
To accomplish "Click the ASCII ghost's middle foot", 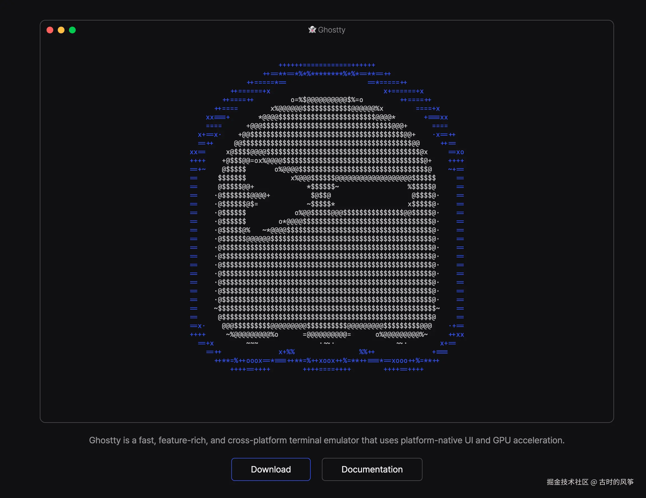I will pyautogui.click(x=327, y=335).
